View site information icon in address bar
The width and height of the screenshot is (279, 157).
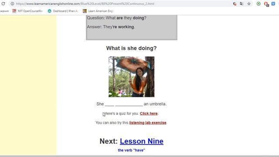(12, 3)
